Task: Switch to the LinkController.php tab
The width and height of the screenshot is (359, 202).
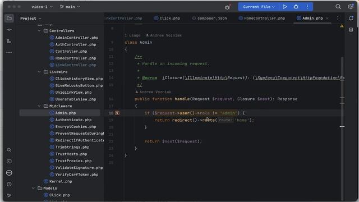Action: [x=123, y=19]
